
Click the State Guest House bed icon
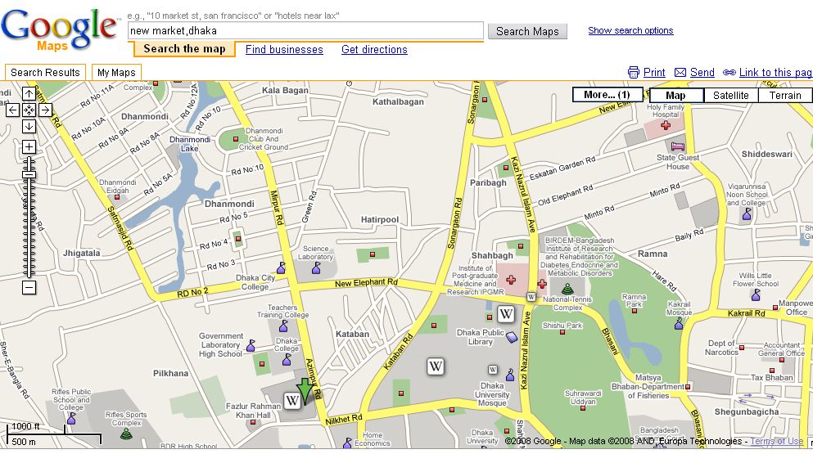678,146
